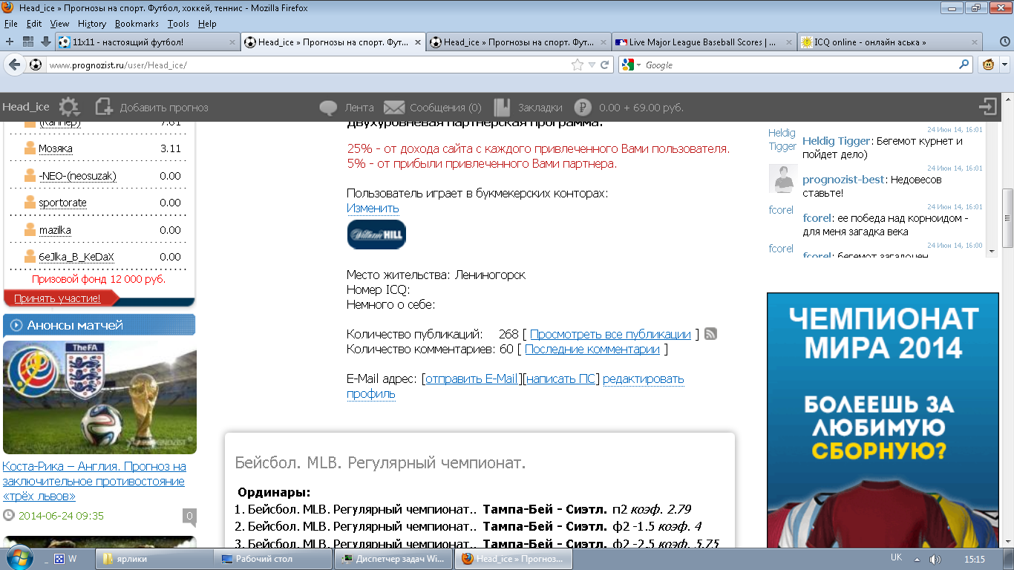Click user Мозяка in ranking list
This screenshot has width=1014, height=570.
[x=56, y=148]
